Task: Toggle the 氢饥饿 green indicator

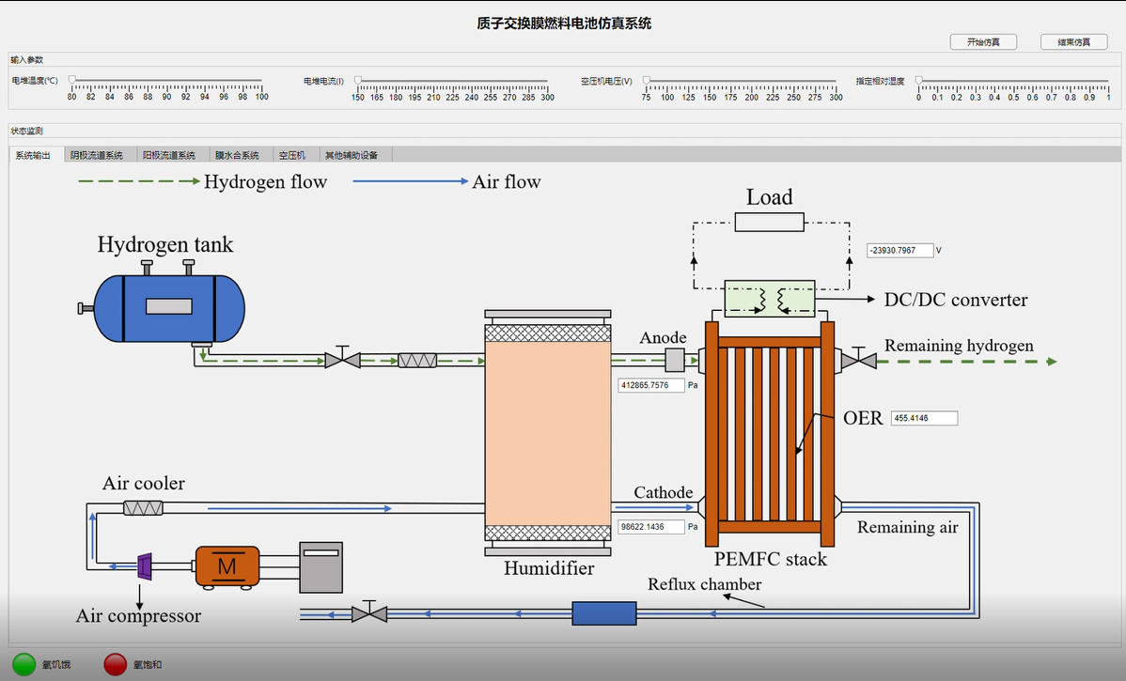Action: click(x=23, y=662)
